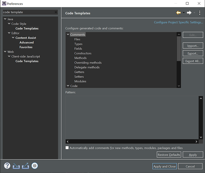Image resolution: width=205 pixels, height=173 pixels.
Task: Collapse the Content Assist node
Action: click(x=13, y=38)
